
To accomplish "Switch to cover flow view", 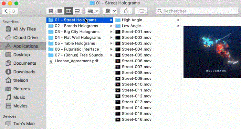I will pos(77,11).
